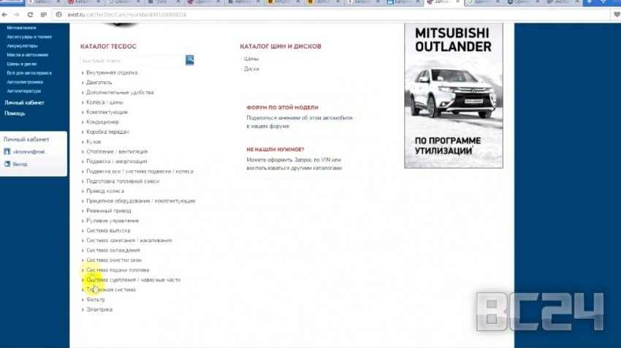
Task: Expand the Тормозная система category
Action: tap(110, 290)
